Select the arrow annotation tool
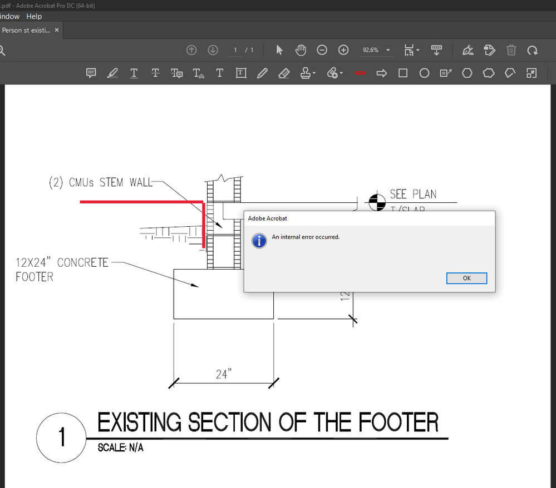This screenshot has height=488, width=556. [x=381, y=73]
